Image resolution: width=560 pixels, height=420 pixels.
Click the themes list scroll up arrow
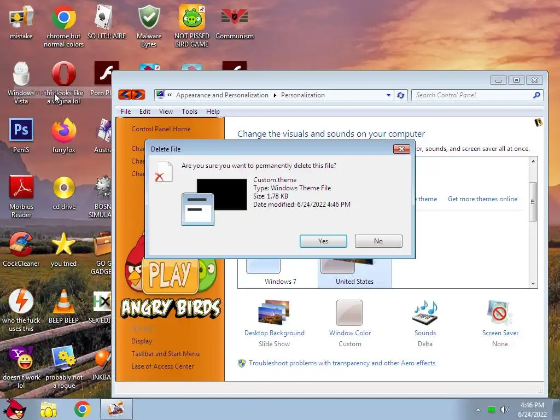pos(533,161)
